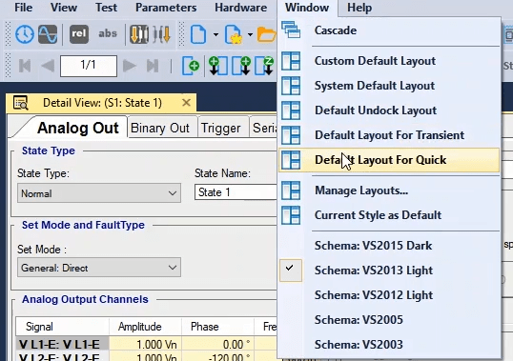Click the detail view magnifier icon
The width and height of the screenshot is (513, 361).
coord(21,103)
